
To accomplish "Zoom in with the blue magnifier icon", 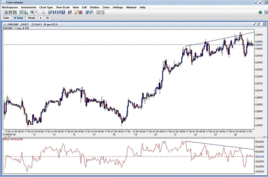I will tap(32, 12).
